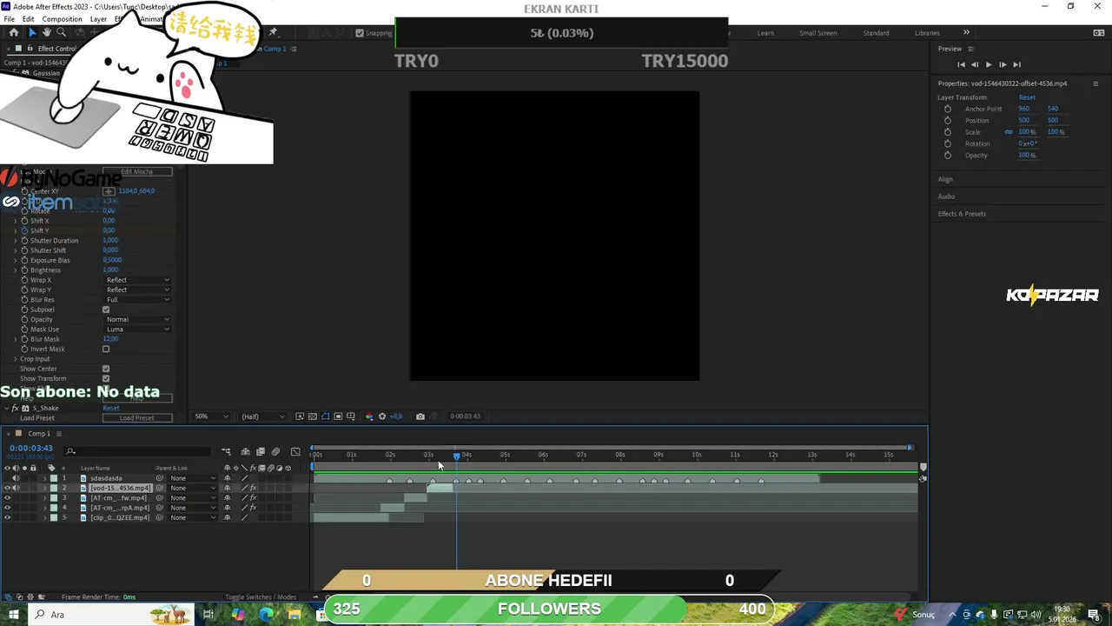Click the Center XY crosshair picker
This screenshot has height=626, width=1112.
[109, 191]
